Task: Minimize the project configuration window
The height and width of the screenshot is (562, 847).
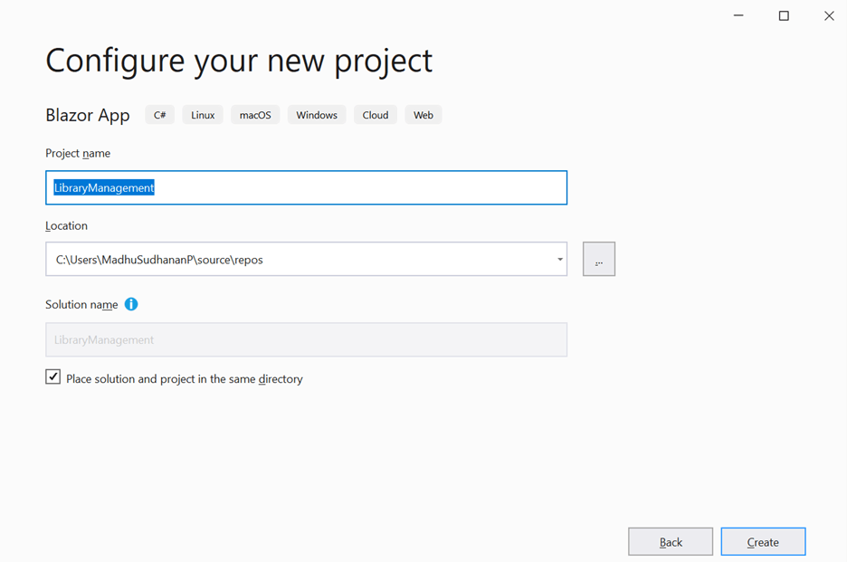Action: [x=739, y=15]
